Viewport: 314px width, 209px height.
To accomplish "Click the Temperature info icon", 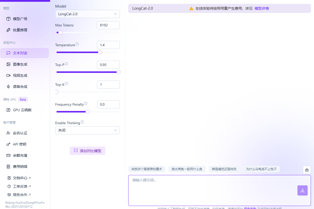I will pos(77,44).
